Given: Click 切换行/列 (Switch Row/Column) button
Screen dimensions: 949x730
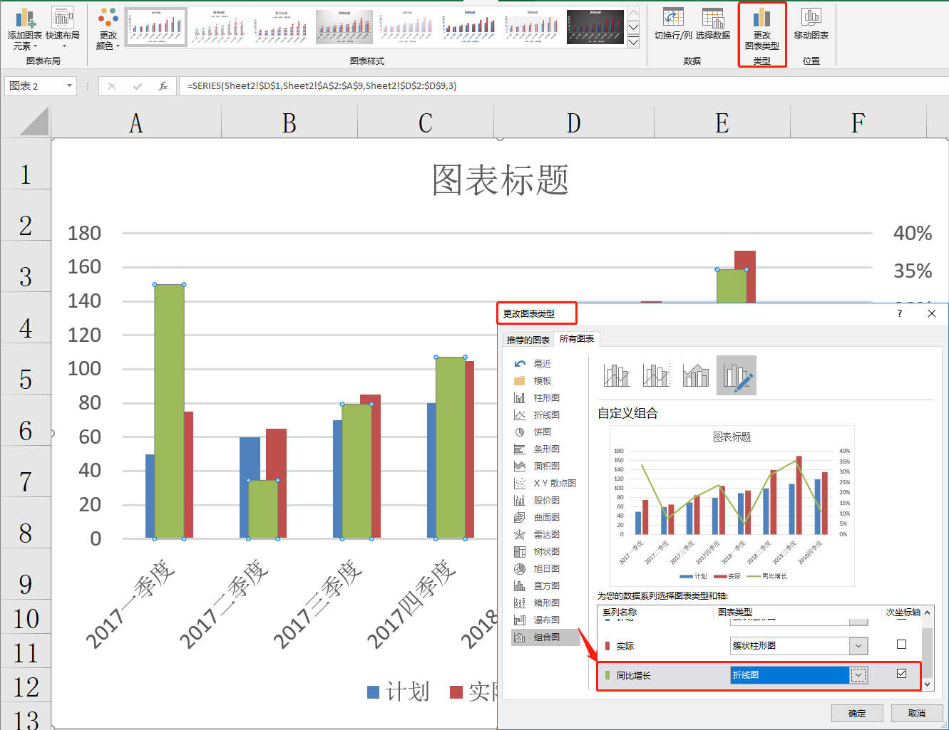Looking at the screenshot, I should [673, 25].
